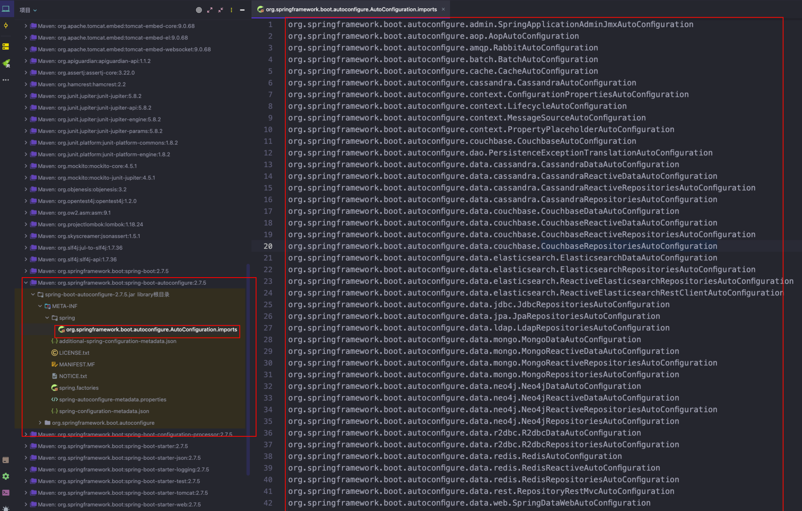Hide the project panel with the minus icon
Screen dimensions: 802x511
242,10
